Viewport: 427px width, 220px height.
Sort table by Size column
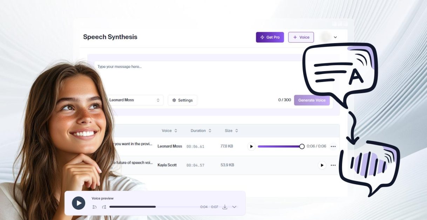point(231,131)
